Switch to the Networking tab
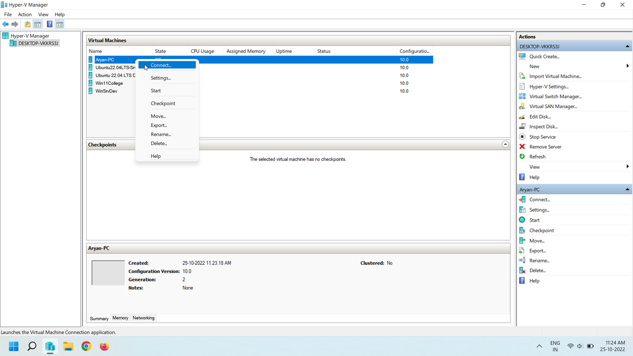 143,318
